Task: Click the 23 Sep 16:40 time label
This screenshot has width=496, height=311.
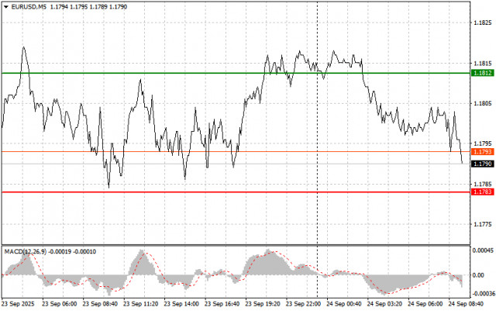Action: (x=222, y=304)
